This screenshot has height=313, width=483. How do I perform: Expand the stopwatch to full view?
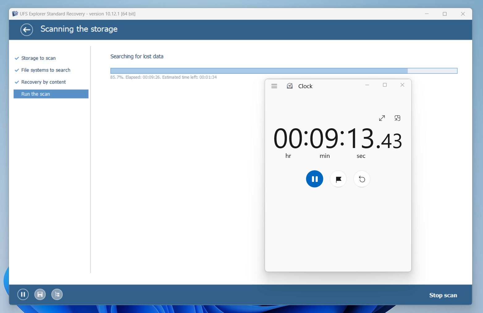tap(382, 118)
